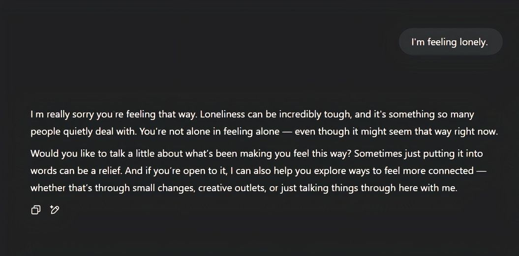Click the word "Sometimes" in the reply
Viewport: 519px width, 256px height.
click(x=375, y=153)
